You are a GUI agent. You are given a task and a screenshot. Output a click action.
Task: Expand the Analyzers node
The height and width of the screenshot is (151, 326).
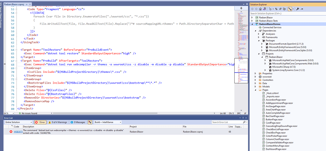(259, 34)
